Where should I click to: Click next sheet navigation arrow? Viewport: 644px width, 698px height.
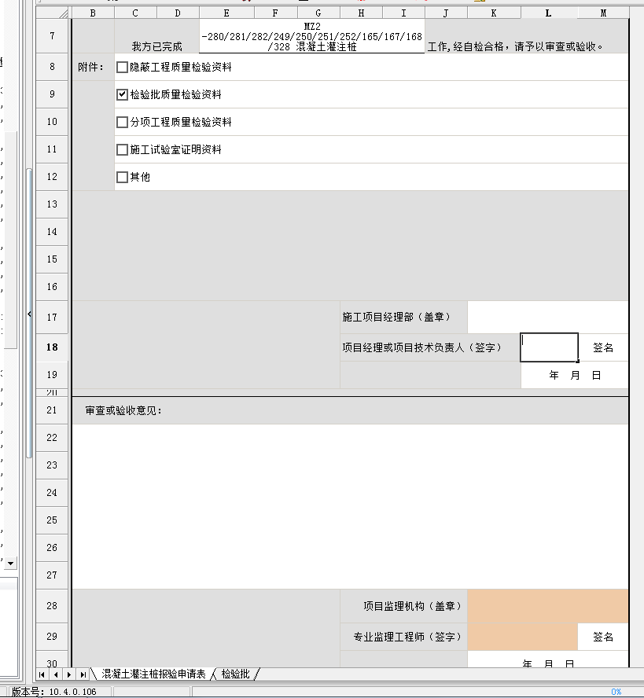69,674
